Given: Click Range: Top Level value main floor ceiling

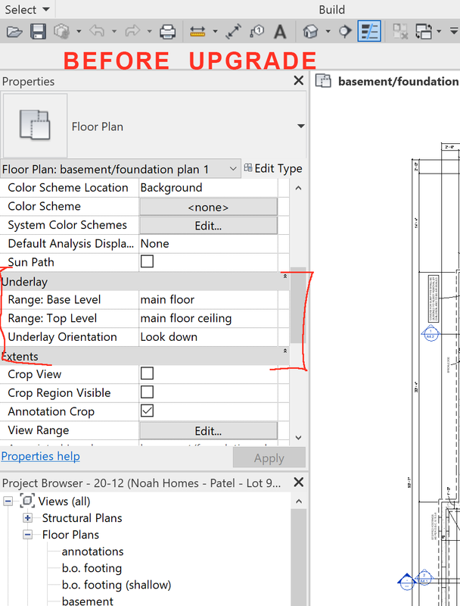Looking at the screenshot, I should [x=208, y=318].
